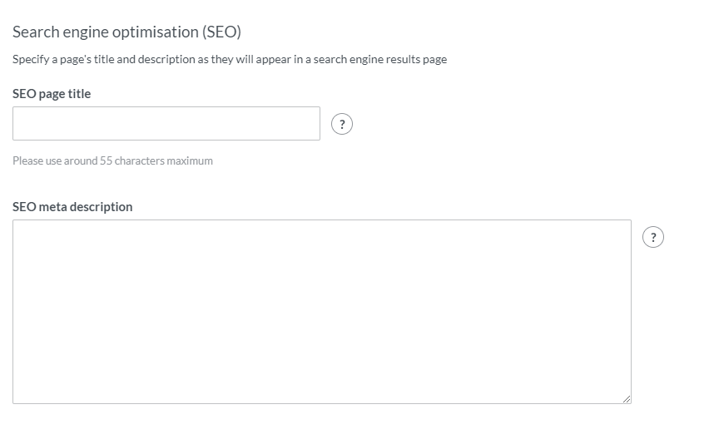Click the "search engine results page" subtitle text
Viewport: 704px width, 439px height.
coord(380,60)
